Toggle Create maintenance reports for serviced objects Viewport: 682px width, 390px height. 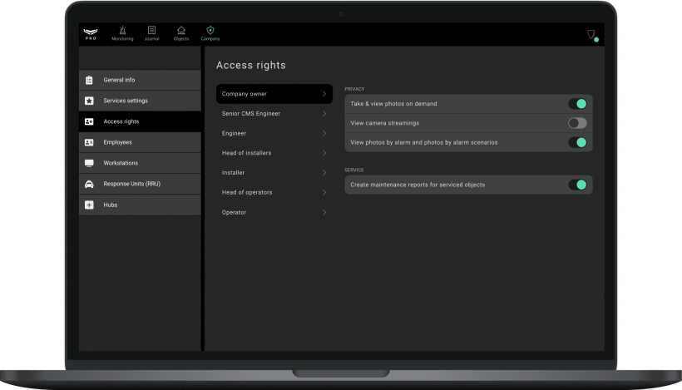click(x=577, y=185)
